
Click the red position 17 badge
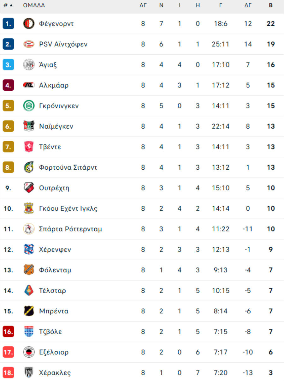[x=8, y=352]
